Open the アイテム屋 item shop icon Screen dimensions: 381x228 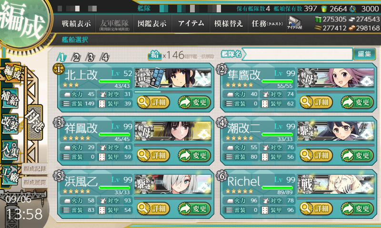(x=294, y=23)
